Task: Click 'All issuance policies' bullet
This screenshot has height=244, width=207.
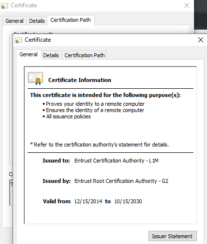Action: coord(68,116)
